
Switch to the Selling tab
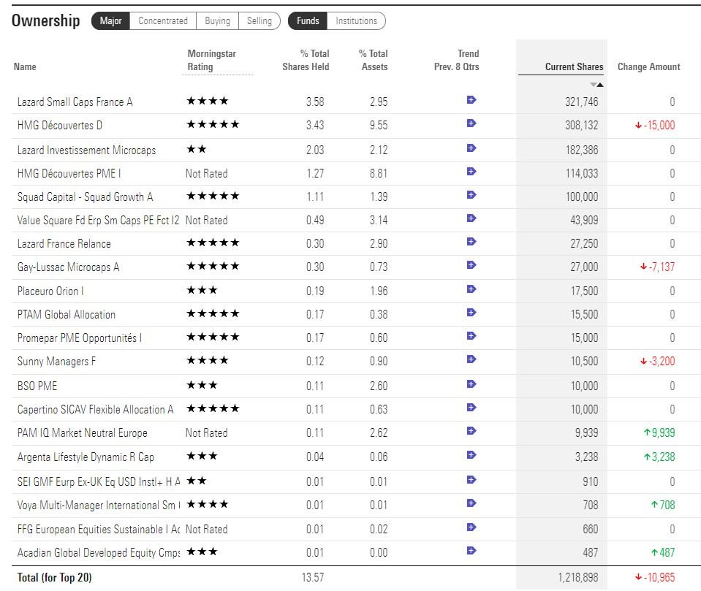[259, 21]
